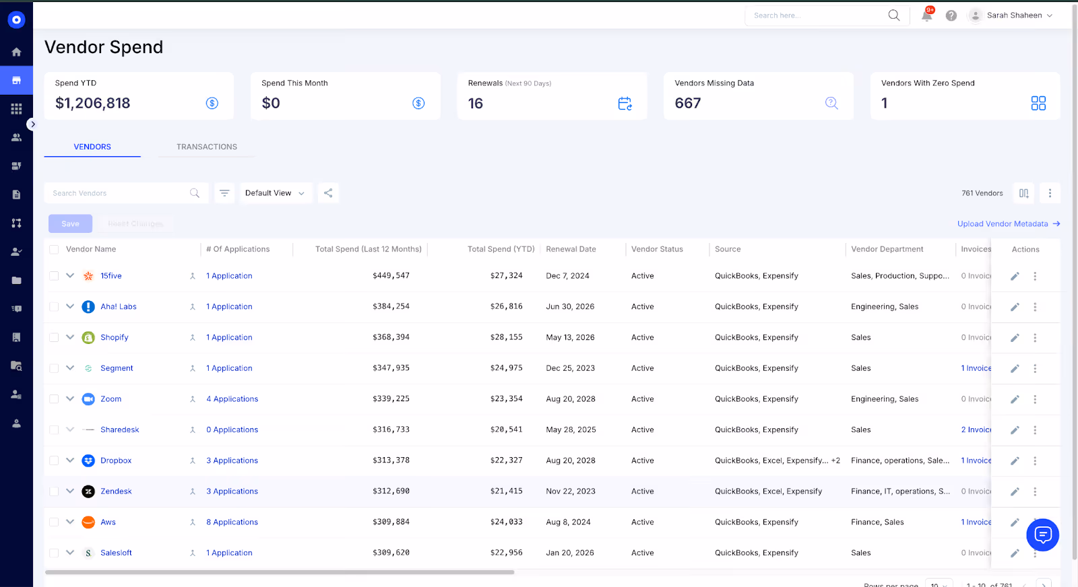Click the app logo at top of sidebar
The width and height of the screenshot is (1078, 587).
(x=16, y=20)
